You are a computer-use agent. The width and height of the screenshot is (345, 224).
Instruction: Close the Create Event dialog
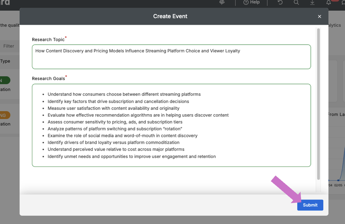[x=319, y=16]
